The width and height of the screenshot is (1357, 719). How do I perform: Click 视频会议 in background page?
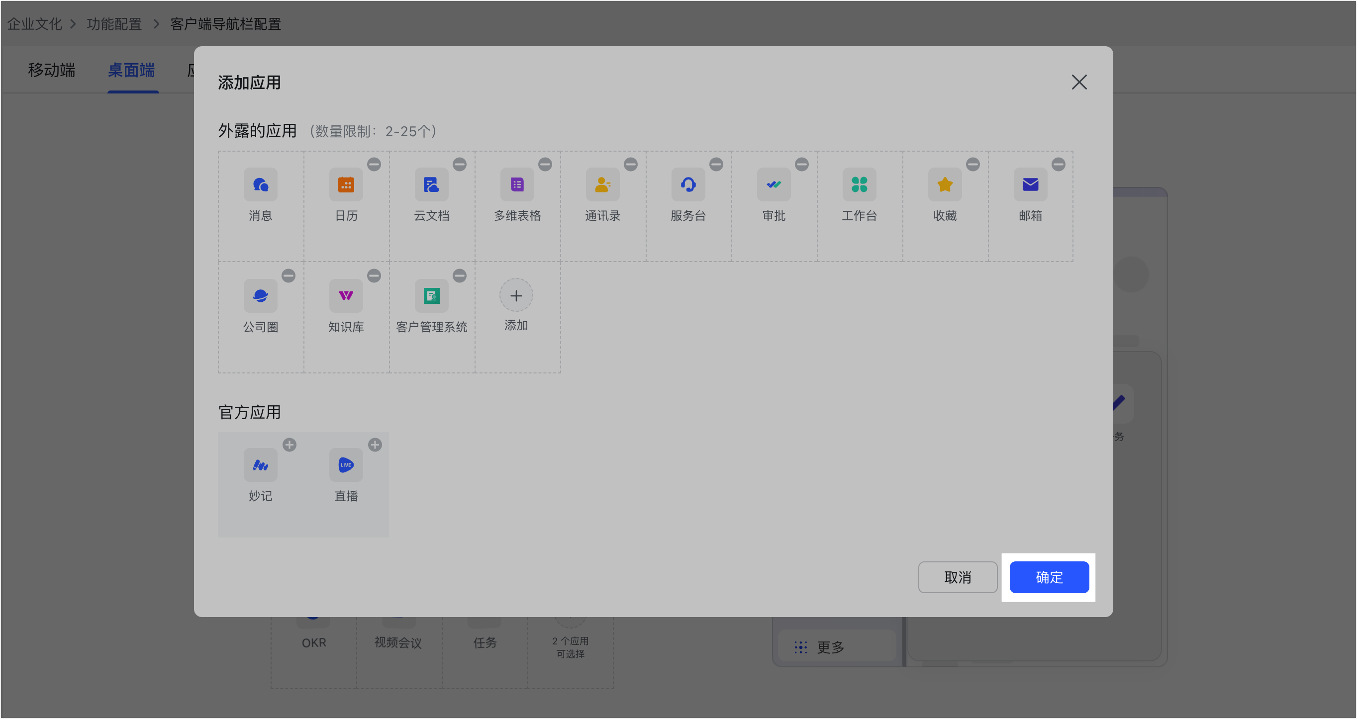[398, 642]
